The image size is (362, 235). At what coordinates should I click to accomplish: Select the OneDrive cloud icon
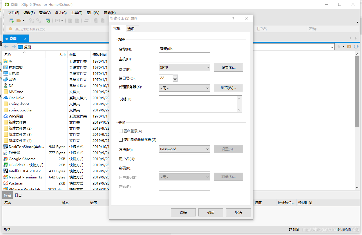coord(6,98)
